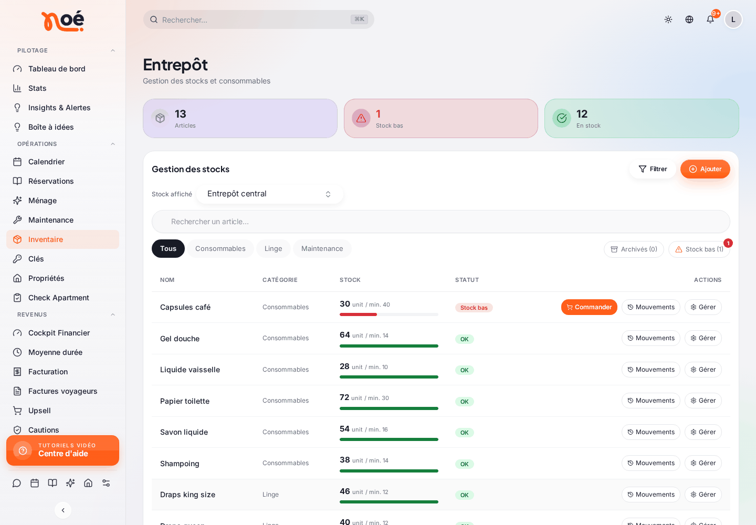Click the Noé logo

[62, 22]
